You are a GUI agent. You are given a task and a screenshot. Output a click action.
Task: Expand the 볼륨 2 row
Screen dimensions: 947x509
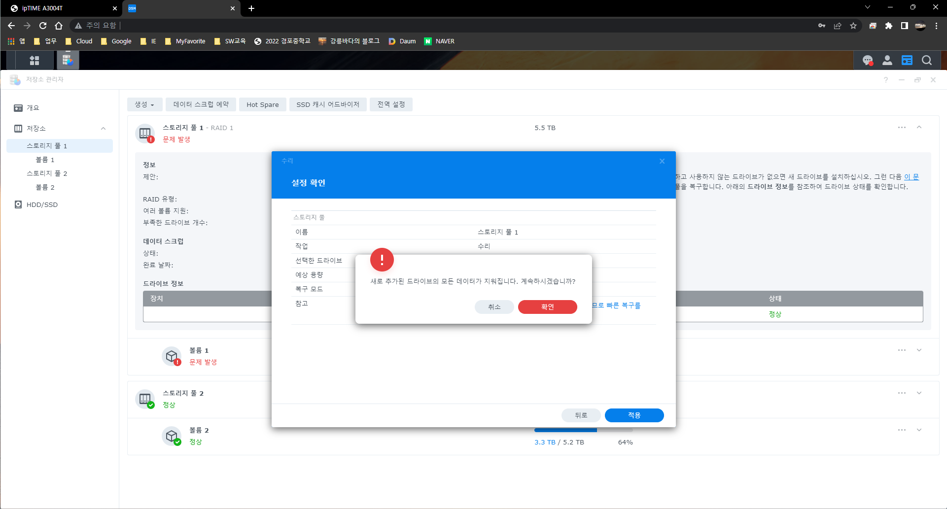pyautogui.click(x=919, y=430)
